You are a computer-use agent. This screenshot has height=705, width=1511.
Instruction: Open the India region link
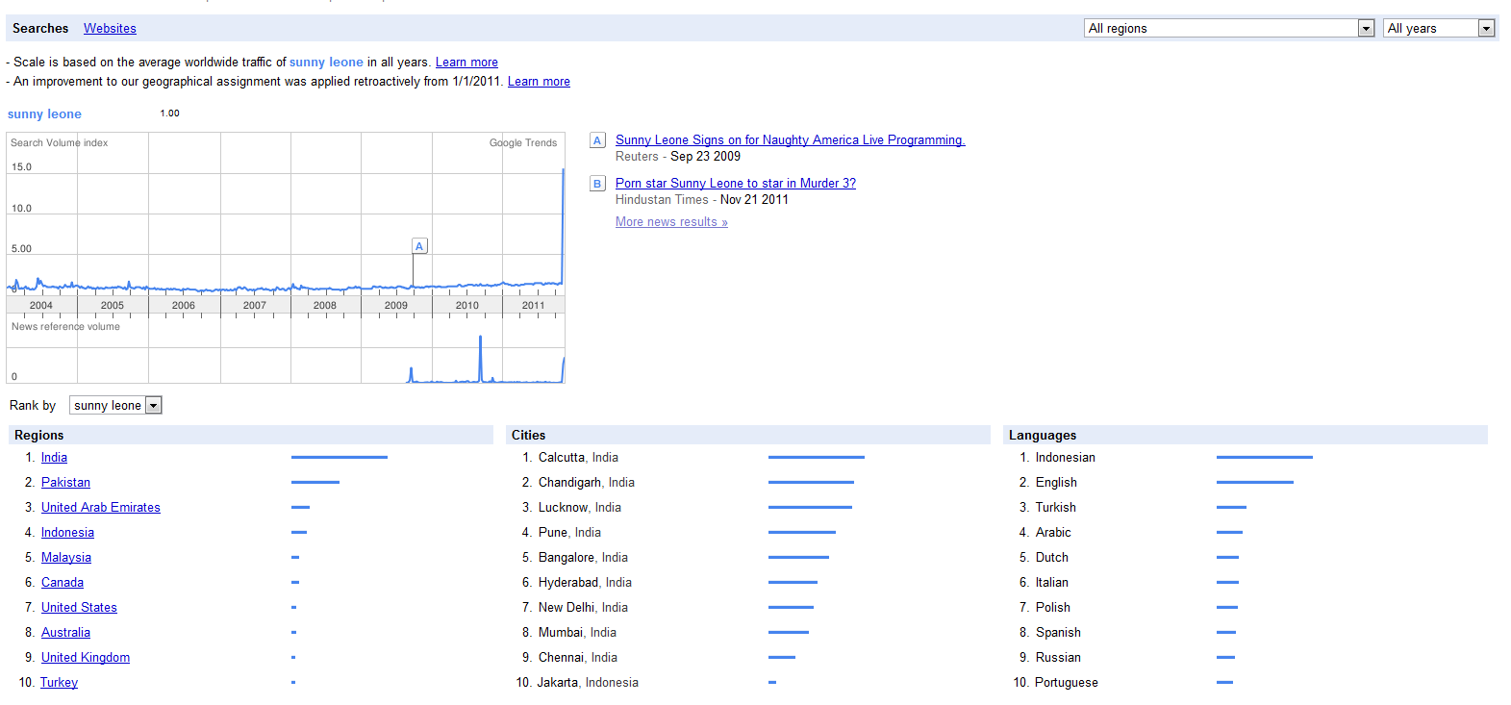tap(54, 457)
